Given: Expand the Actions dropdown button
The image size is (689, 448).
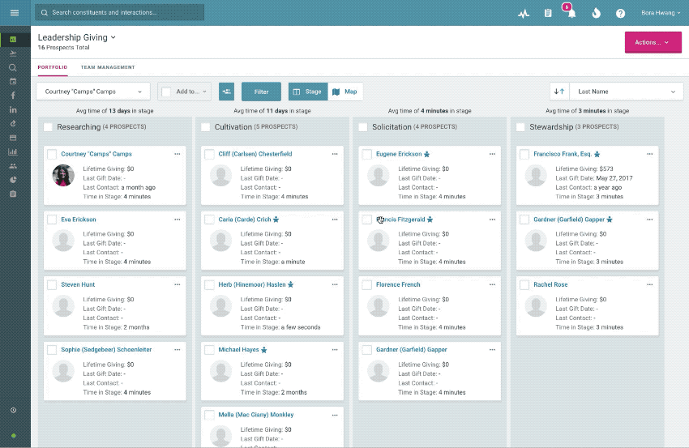Looking at the screenshot, I should [x=653, y=42].
